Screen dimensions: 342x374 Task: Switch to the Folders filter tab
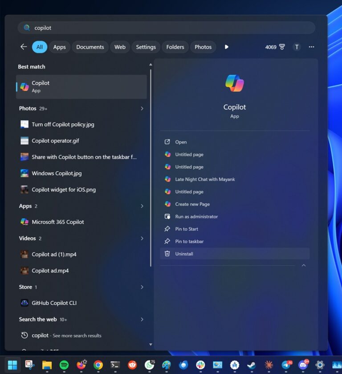pyautogui.click(x=175, y=47)
